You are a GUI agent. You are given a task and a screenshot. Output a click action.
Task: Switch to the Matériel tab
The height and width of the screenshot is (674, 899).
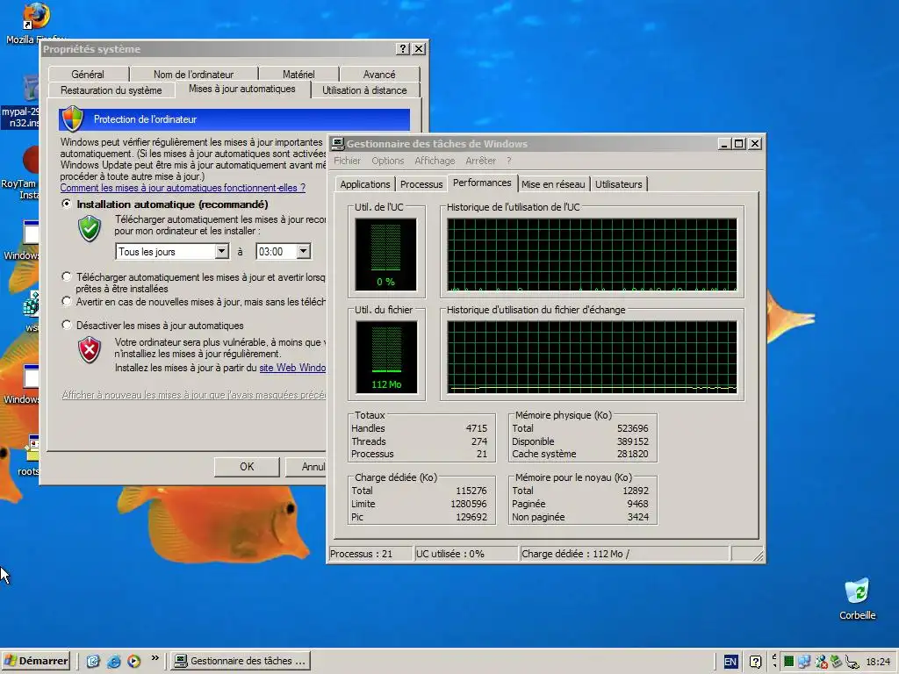click(x=298, y=74)
